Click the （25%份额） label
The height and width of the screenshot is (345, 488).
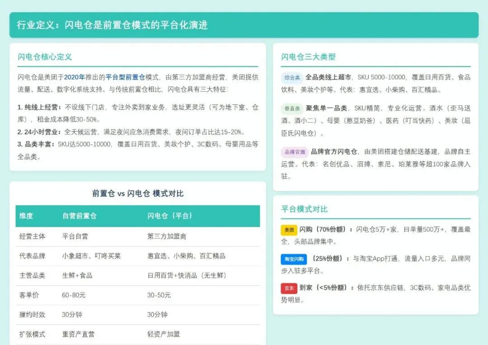click(x=330, y=259)
